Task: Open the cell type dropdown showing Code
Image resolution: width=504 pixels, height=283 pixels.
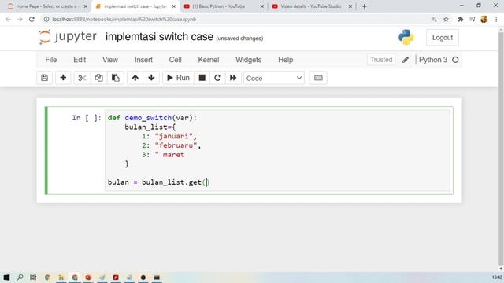Action: [274, 78]
